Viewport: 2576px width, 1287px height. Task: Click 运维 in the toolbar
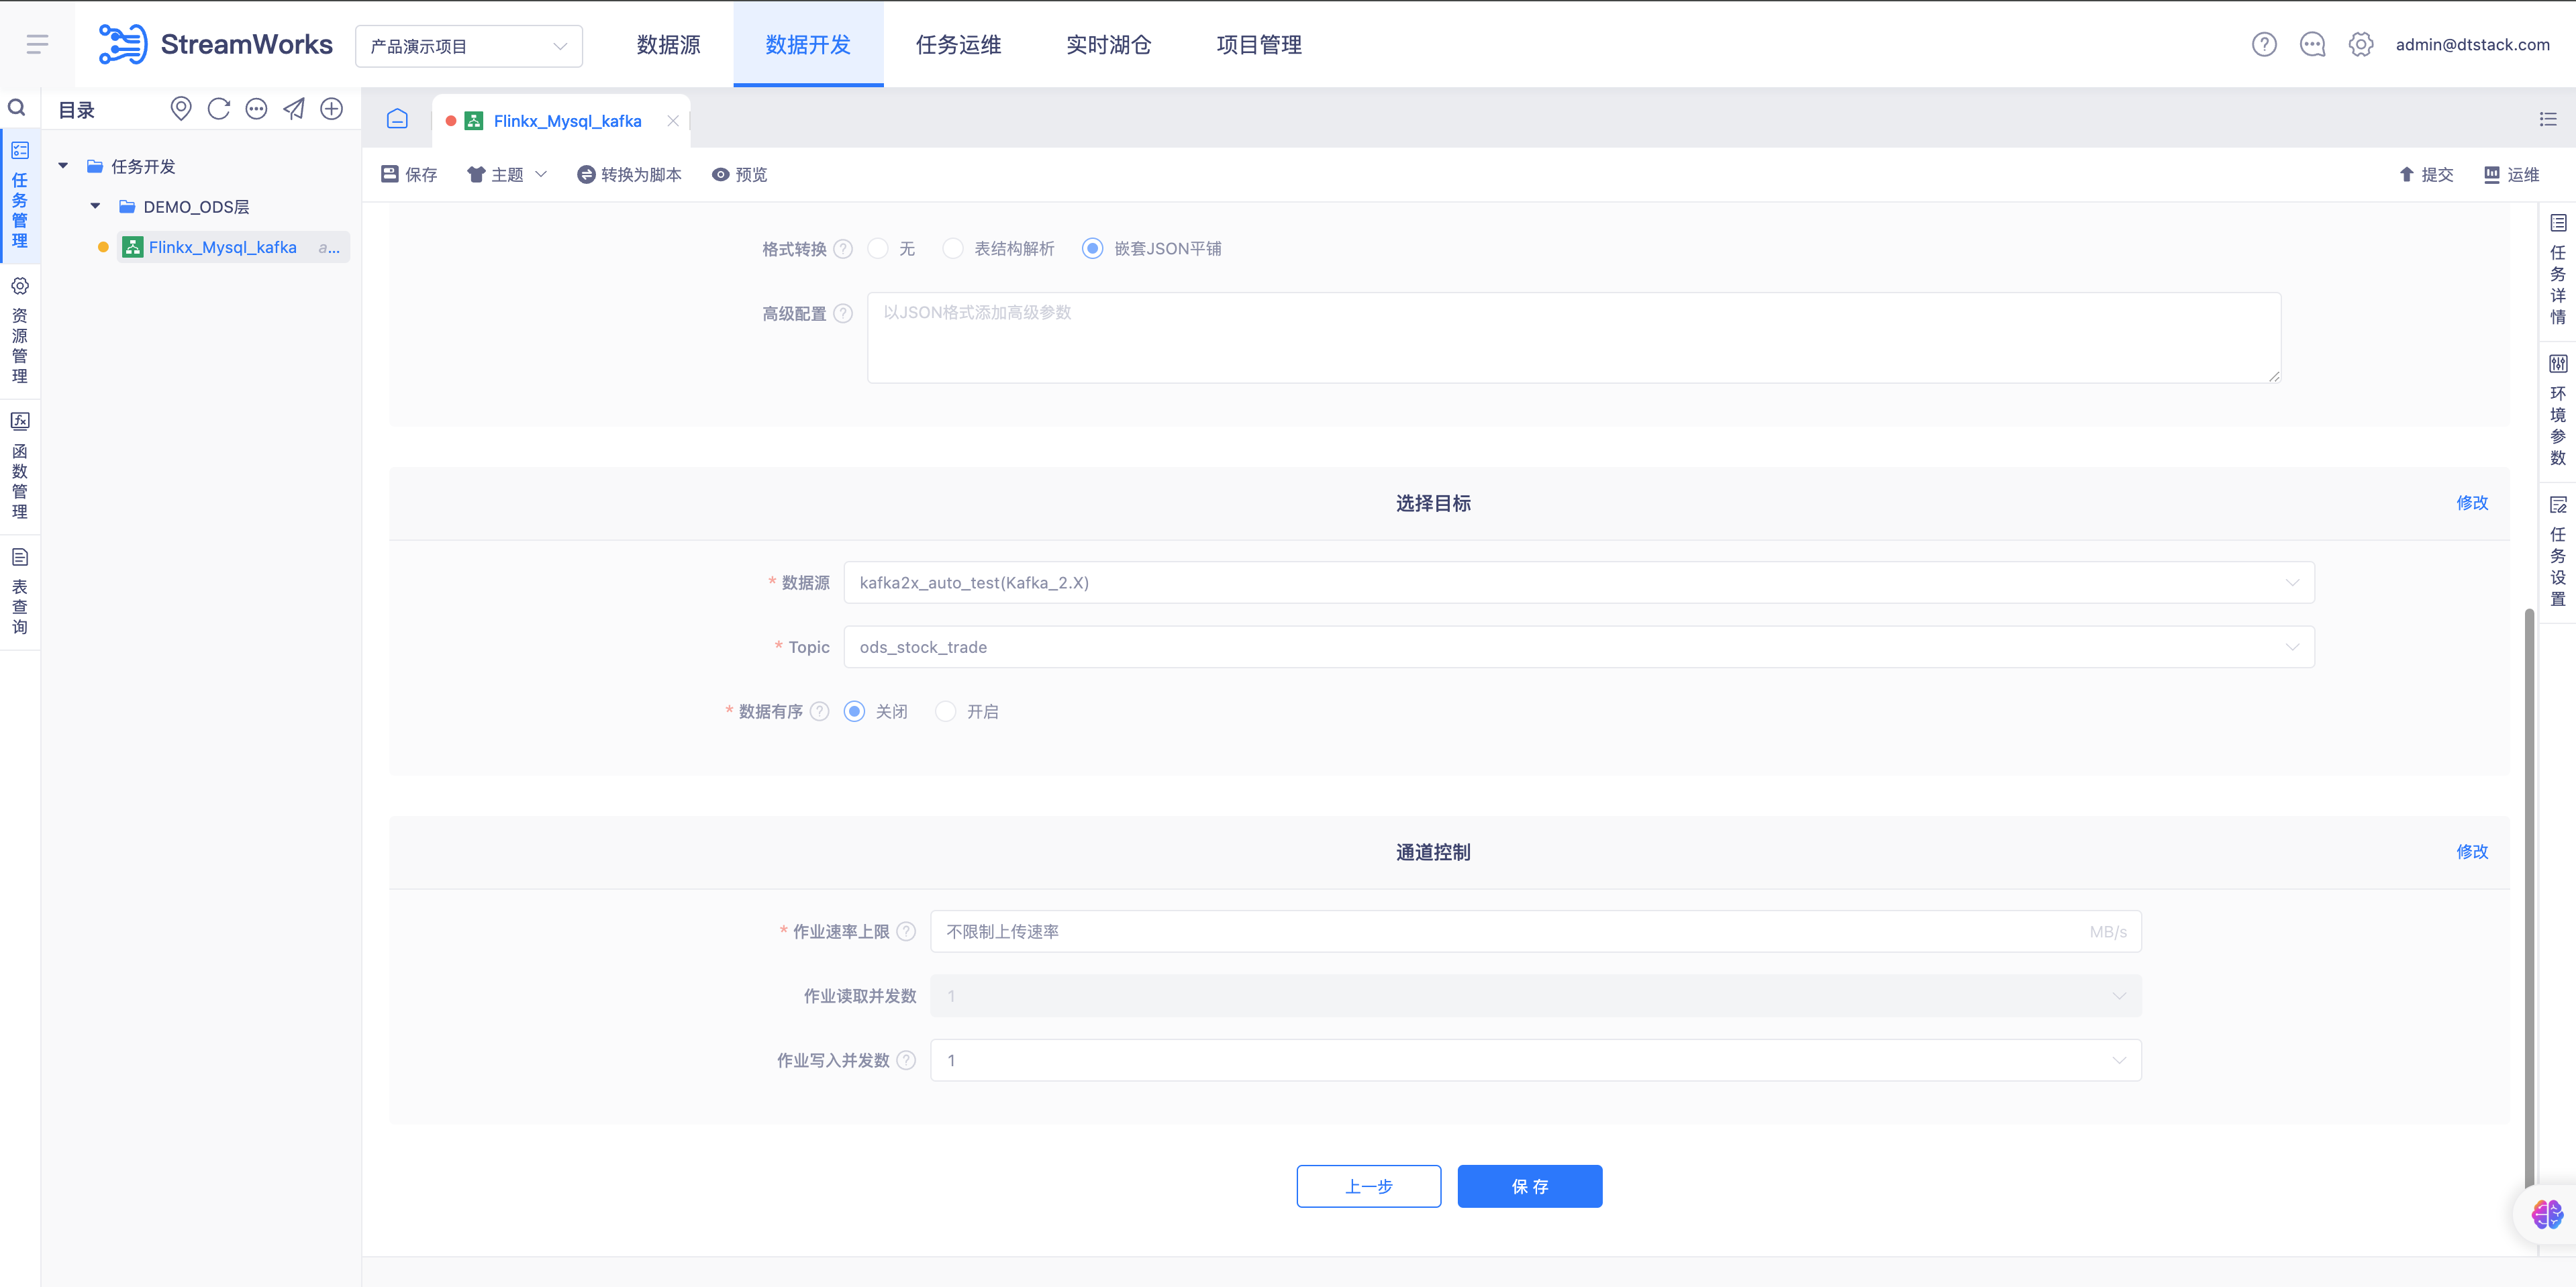coord(2511,174)
